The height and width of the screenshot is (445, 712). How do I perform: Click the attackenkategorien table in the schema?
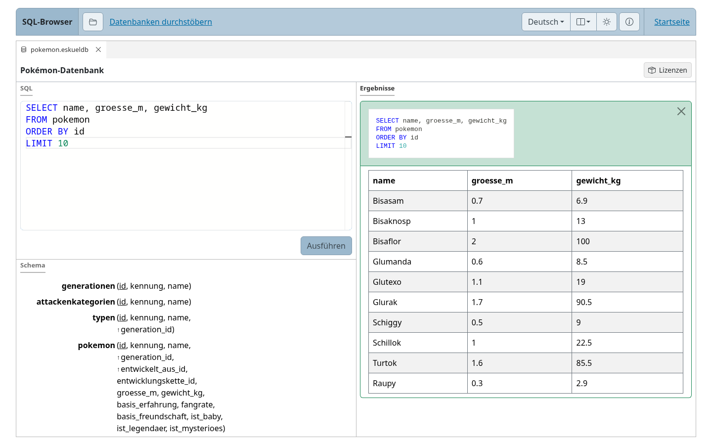pyautogui.click(x=76, y=302)
